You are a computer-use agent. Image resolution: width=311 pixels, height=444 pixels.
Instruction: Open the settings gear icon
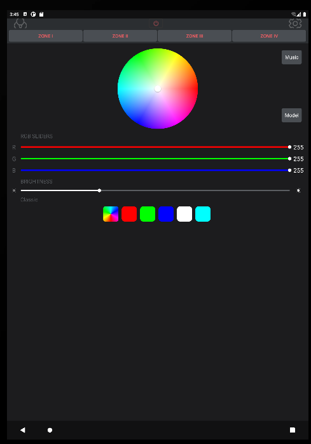click(x=295, y=24)
